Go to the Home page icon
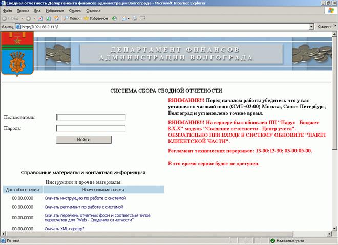This screenshot has height=245, width=338. [56, 18]
